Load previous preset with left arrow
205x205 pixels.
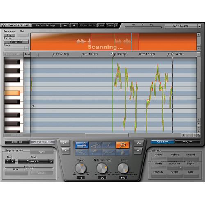coord(65,25)
